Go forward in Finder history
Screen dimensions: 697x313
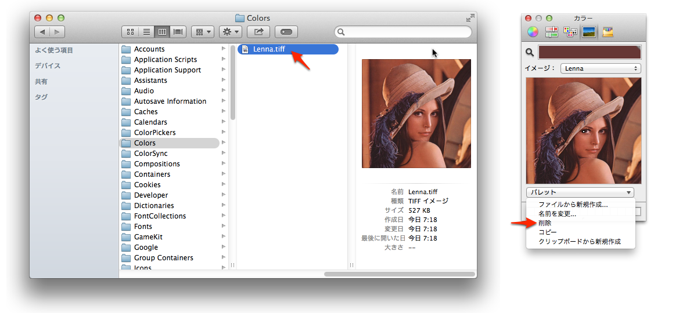[x=58, y=32]
